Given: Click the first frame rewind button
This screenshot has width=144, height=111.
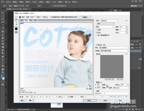Looking at the screenshot, I should (x=111, y=97).
